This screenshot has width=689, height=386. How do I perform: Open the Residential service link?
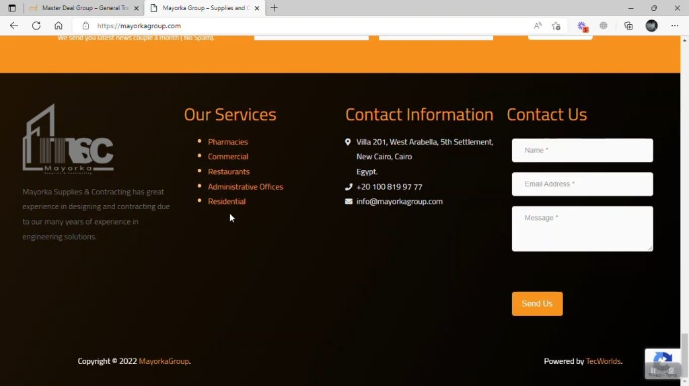[227, 202]
